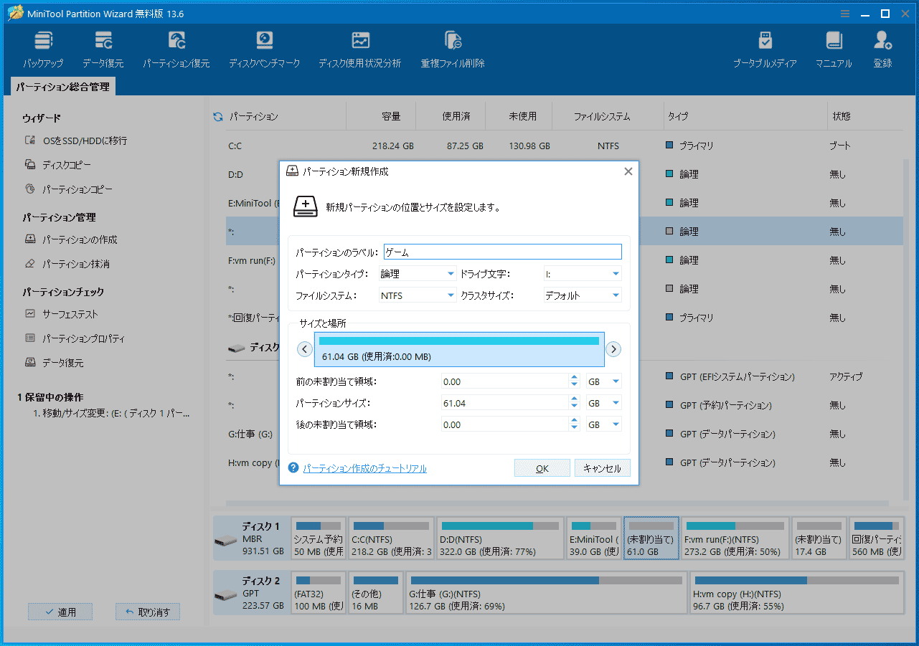
Task: Run サーフェステスト from sidebar
Action: pyautogui.click(x=61, y=314)
